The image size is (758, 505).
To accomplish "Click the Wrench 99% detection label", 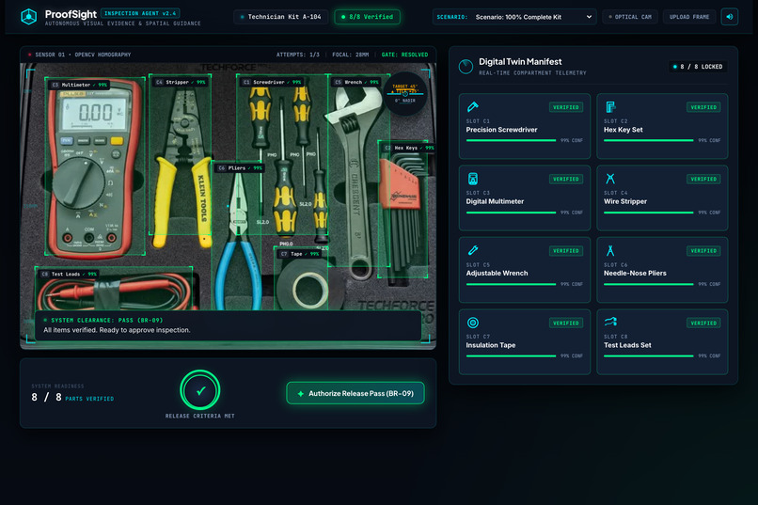I will pyautogui.click(x=356, y=82).
